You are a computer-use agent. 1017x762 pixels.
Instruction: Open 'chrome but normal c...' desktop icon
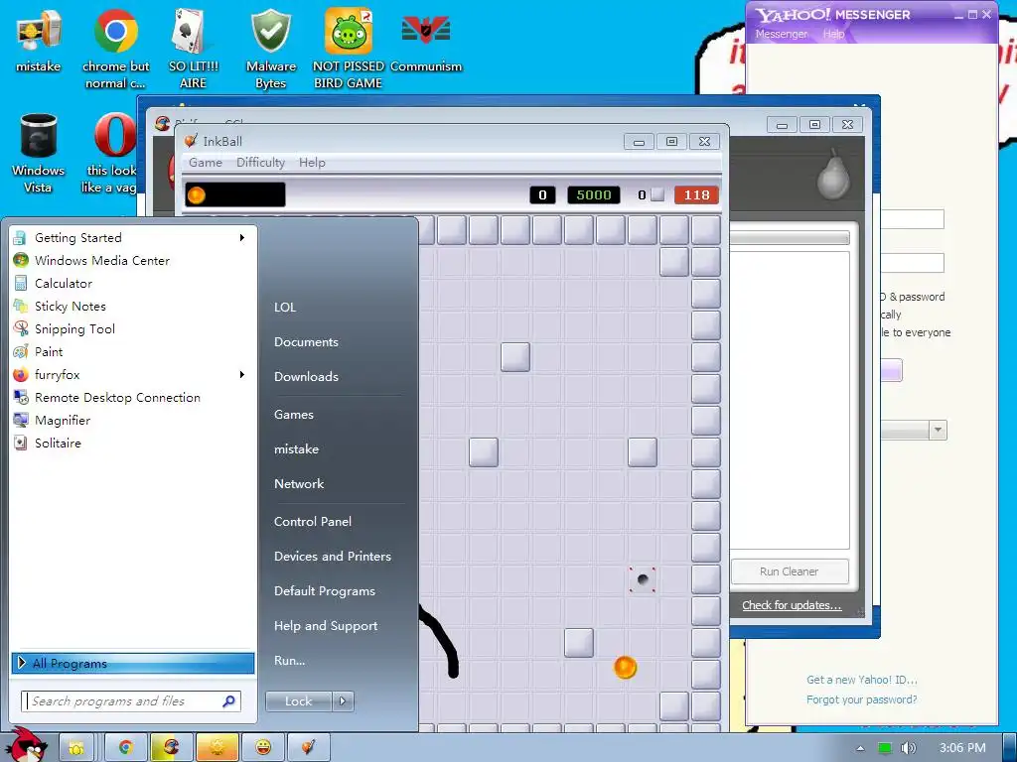click(115, 50)
